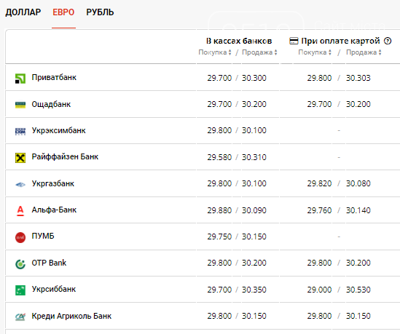Click the Приватбанк green logo icon

[20, 78]
